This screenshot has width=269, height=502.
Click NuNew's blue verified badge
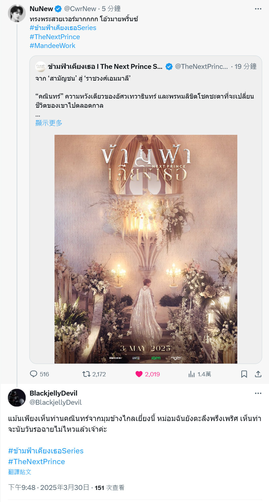pos(58,9)
